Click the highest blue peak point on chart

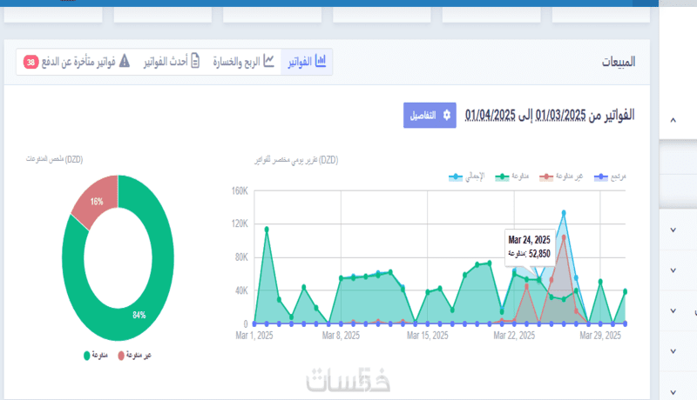tap(564, 213)
